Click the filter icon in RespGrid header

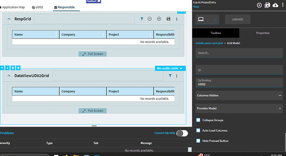click(x=142, y=19)
